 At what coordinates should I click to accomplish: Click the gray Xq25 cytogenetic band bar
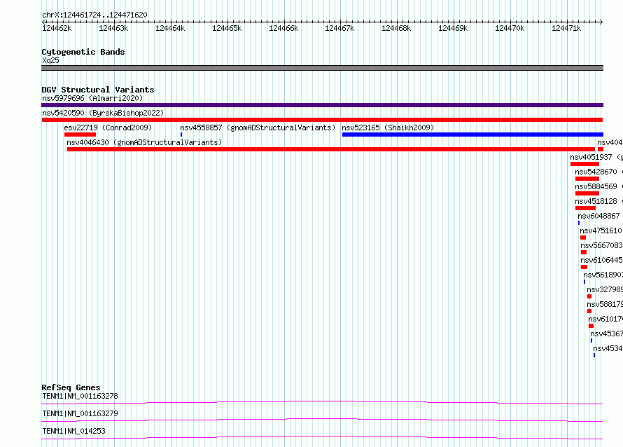click(x=322, y=68)
